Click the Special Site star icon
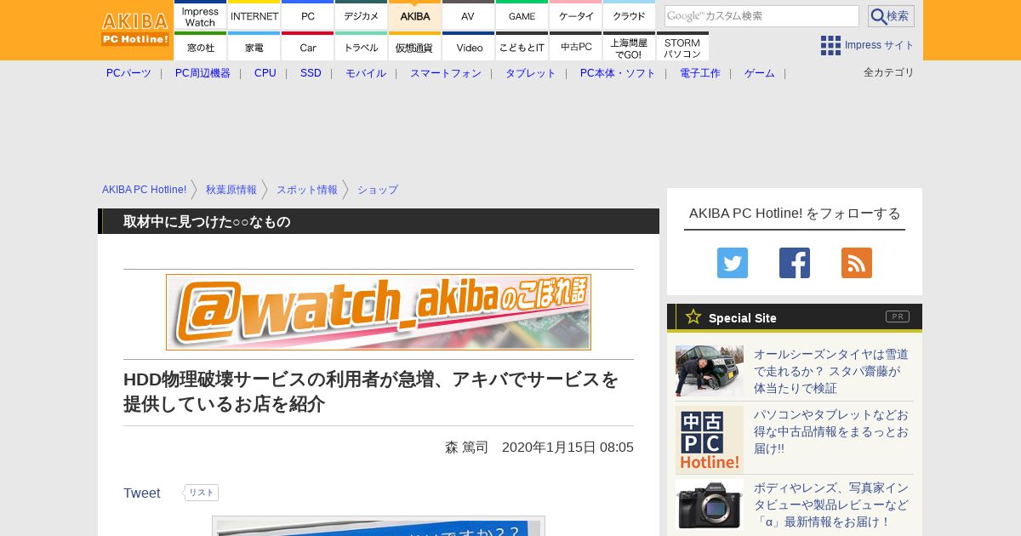Image resolution: width=1021 pixels, height=536 pixels. click(693, 316)
